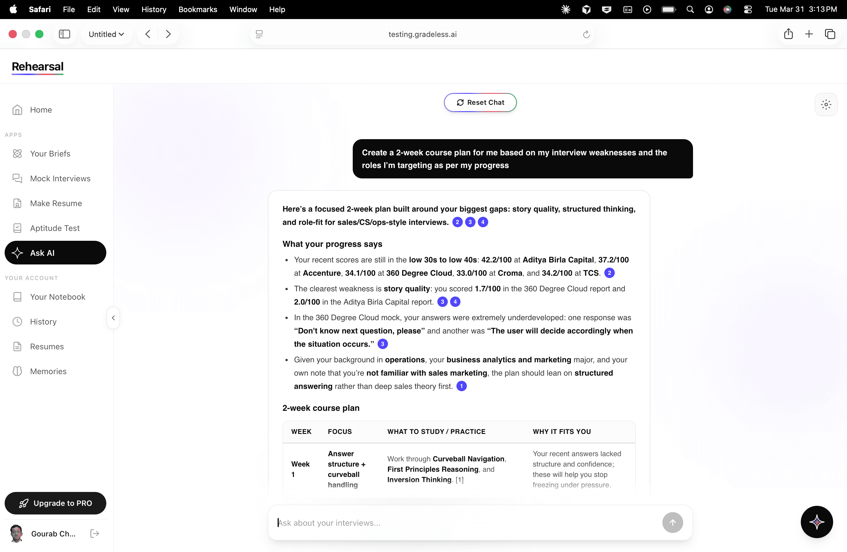
Task: Click Week 1 table cell
Action: pyautogui.click(x=300, y=469)
